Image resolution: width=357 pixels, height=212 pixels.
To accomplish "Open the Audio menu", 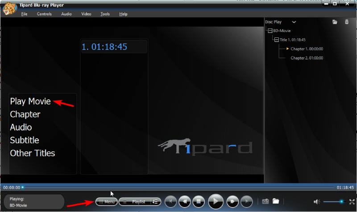I will 66,14.
